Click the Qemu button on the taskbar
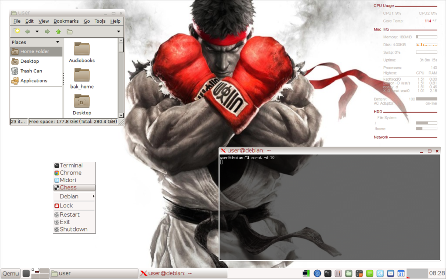 point(10,273)
